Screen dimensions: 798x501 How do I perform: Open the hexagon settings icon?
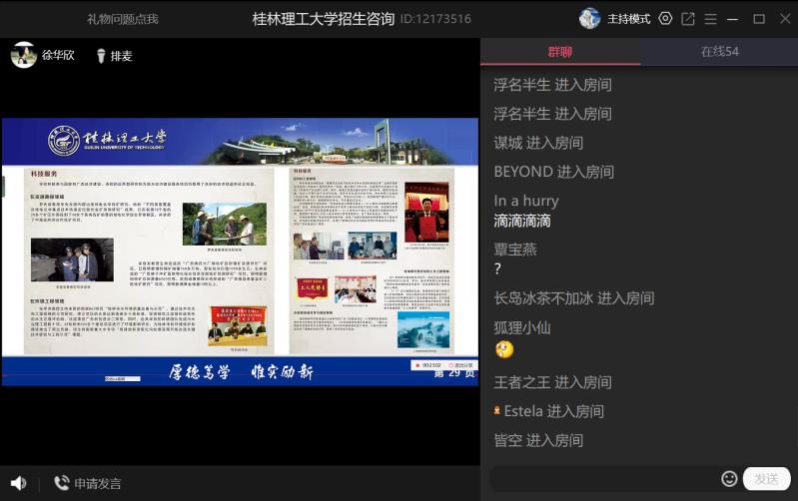tap(665, 19)
